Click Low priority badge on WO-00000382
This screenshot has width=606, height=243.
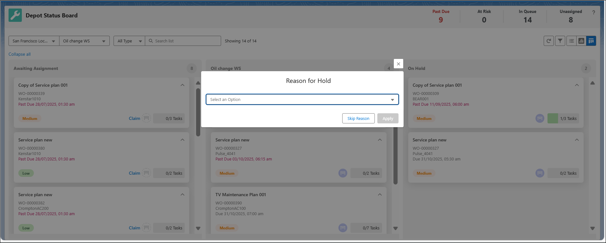[26, 228]
